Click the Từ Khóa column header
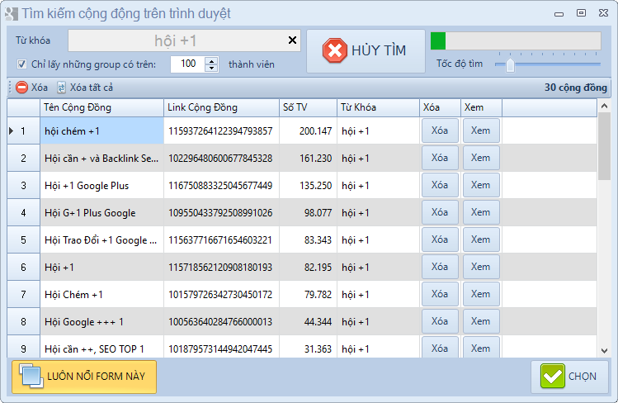 [x=378, y=107]
